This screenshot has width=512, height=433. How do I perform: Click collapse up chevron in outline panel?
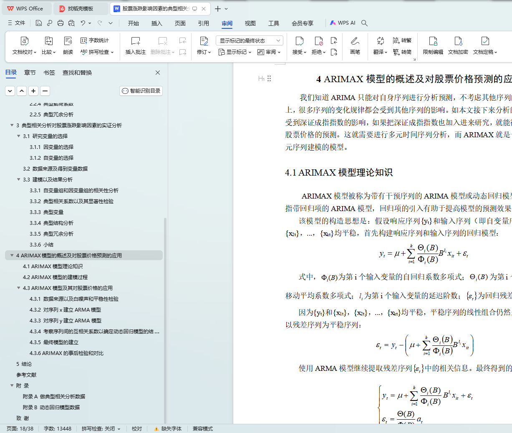22,91
